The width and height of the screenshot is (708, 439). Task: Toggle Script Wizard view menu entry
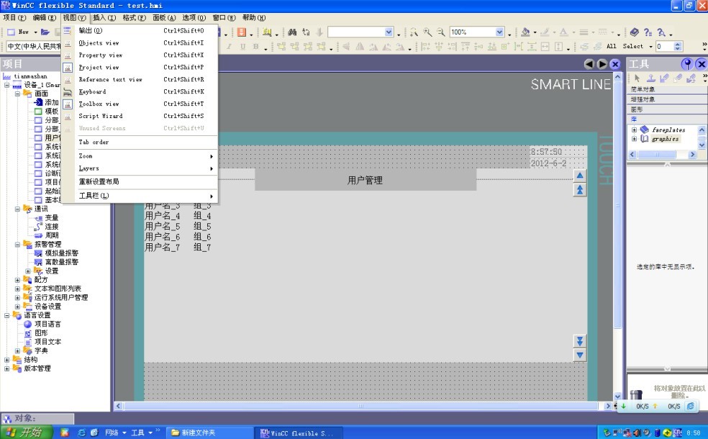click(140, 116)
